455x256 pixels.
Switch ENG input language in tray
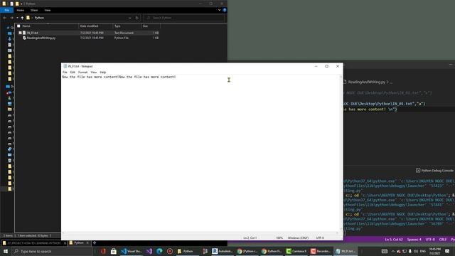423,251
